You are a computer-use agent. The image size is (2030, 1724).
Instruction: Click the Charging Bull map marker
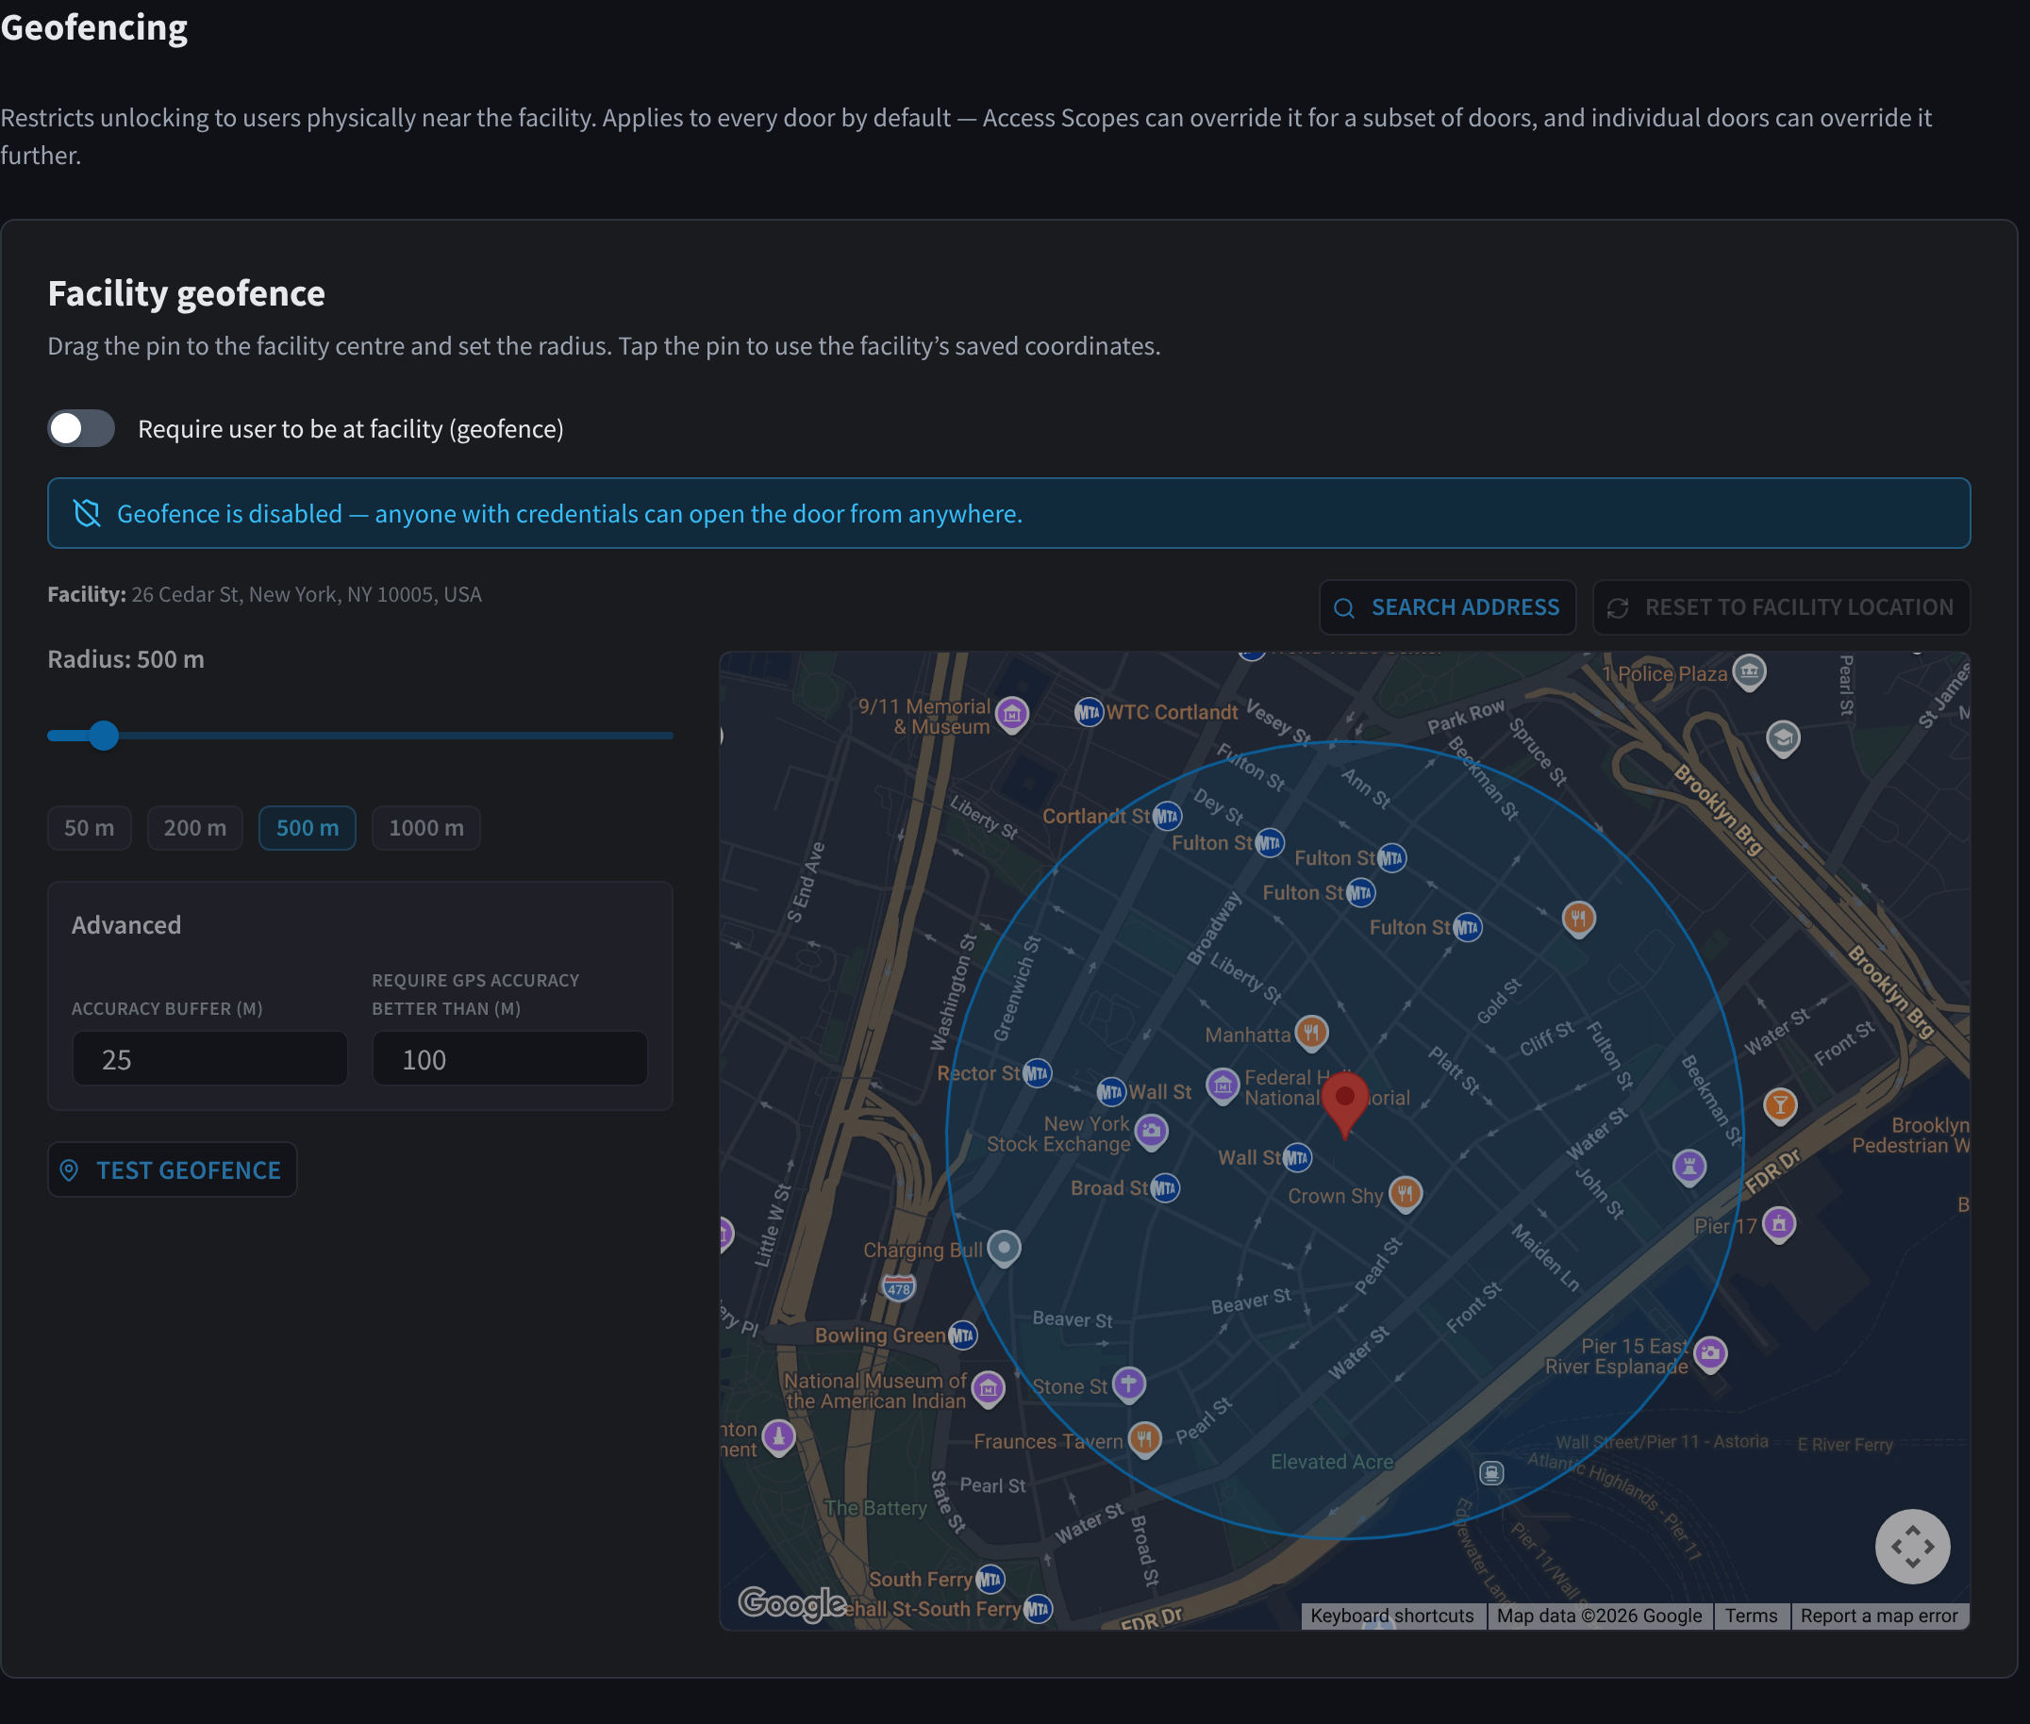pos(1004,1249)
